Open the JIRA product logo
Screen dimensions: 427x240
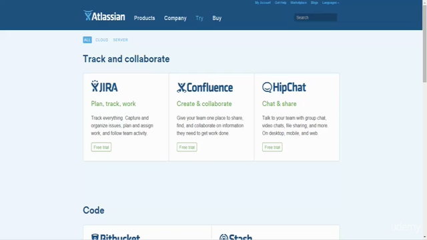click(104, 86)
